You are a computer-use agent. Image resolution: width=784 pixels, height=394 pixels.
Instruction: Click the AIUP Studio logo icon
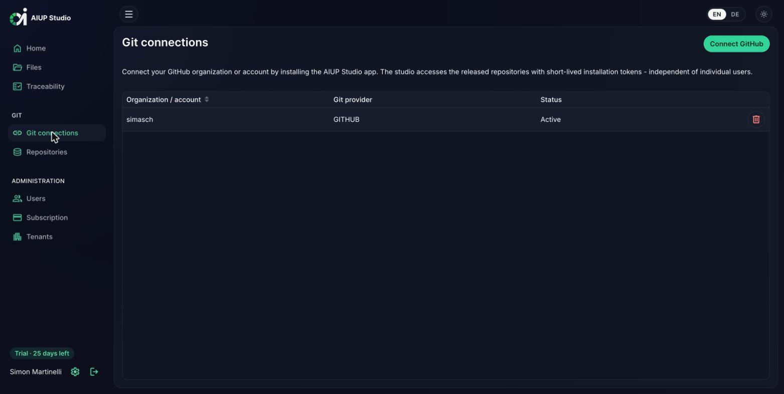pos(19,17)
